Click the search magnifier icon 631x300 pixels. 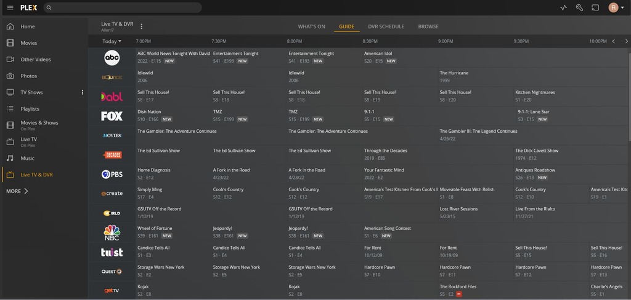(x=49, y=7)
